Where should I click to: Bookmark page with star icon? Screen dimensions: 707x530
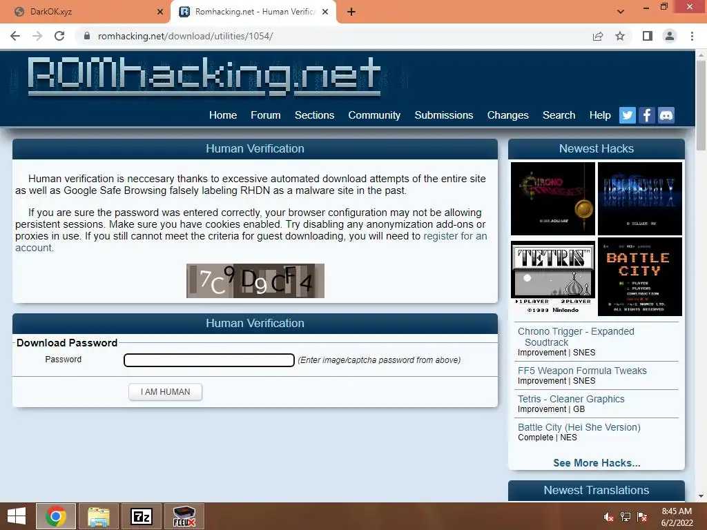pos(620,36)
